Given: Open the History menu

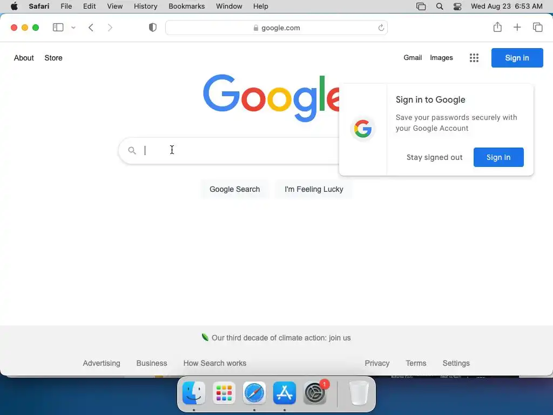Looking at the screenshot, I should tap(145, 6).
